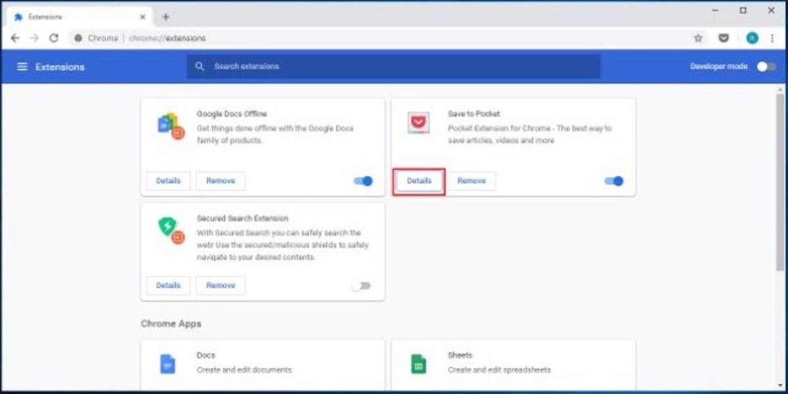Click the shield icon next to the profile avatar
This screenshot has height=394, width=788.
coord(724,38)
